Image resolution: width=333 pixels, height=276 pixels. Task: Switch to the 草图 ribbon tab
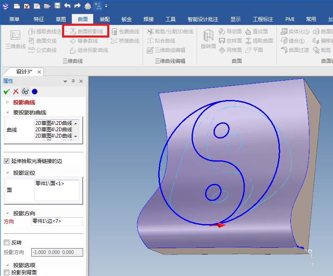click(61, 19)
